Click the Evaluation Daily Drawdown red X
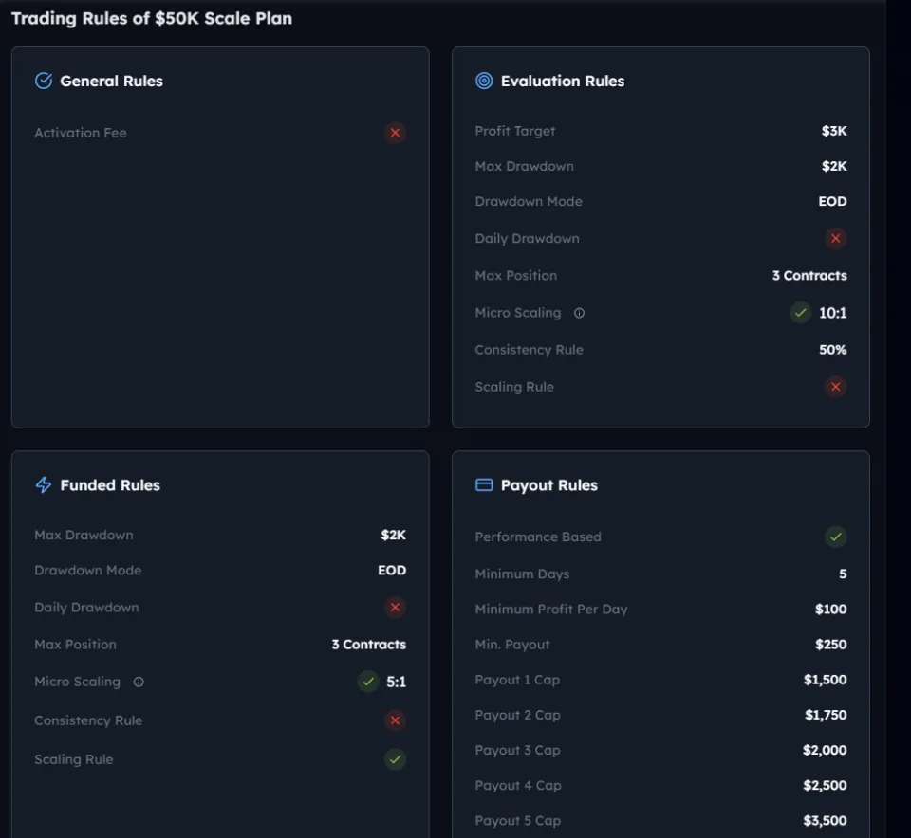 835,239
